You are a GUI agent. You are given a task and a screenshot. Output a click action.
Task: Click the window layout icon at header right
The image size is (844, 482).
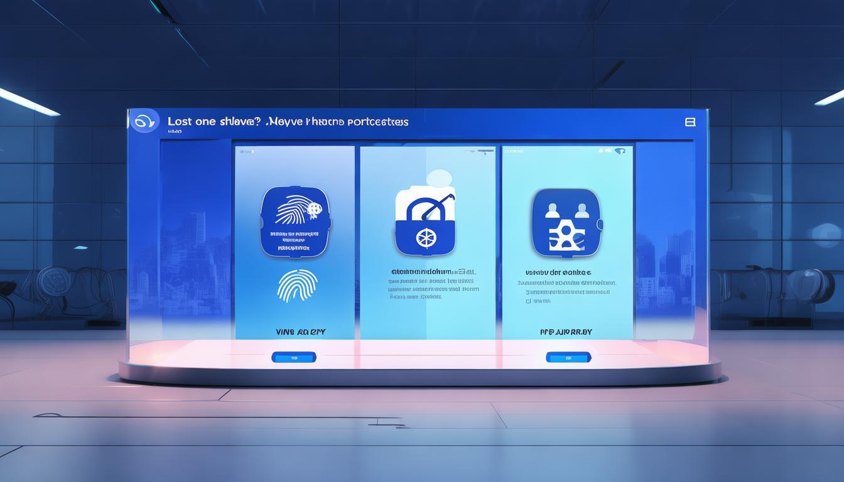(x=690, y=122)
